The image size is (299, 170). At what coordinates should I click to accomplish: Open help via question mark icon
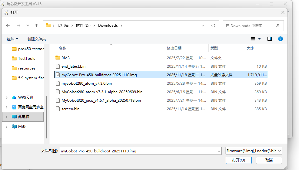(x=281, y=39)
